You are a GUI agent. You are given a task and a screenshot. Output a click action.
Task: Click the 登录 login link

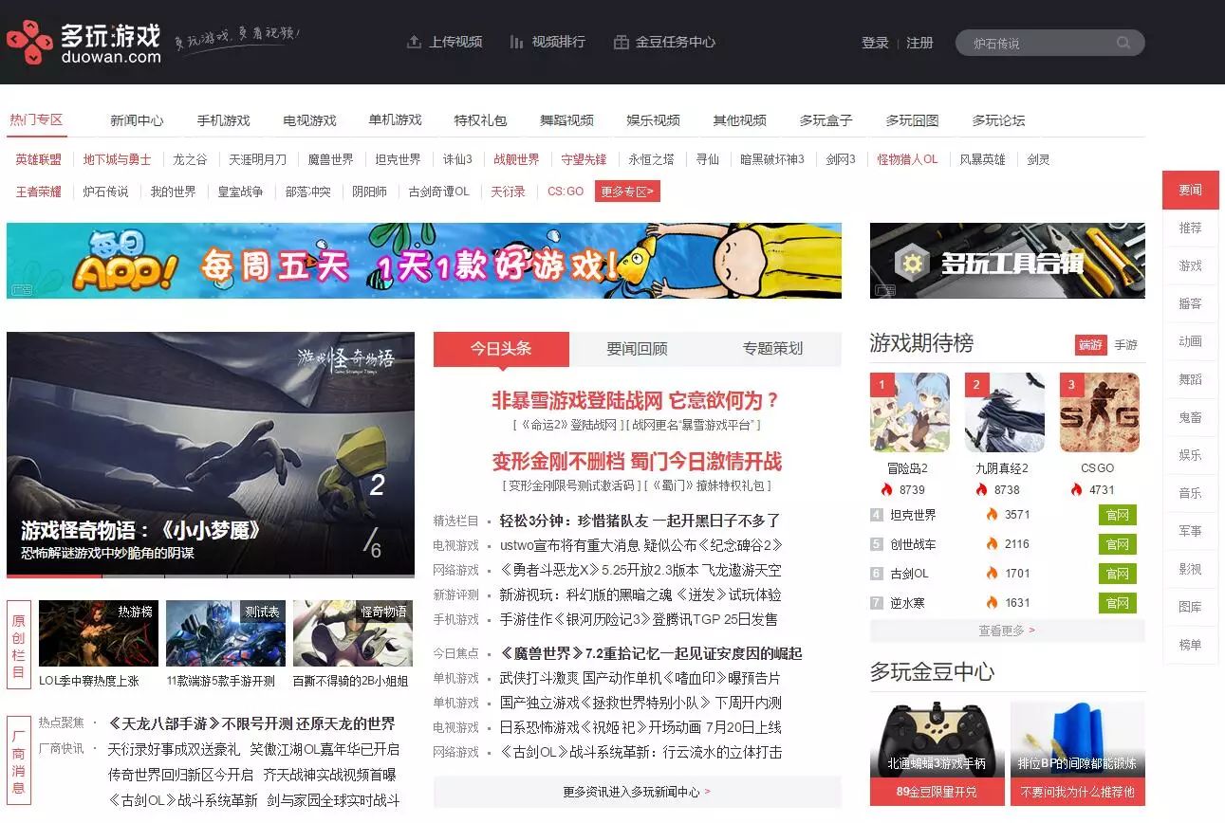[874, 43]
